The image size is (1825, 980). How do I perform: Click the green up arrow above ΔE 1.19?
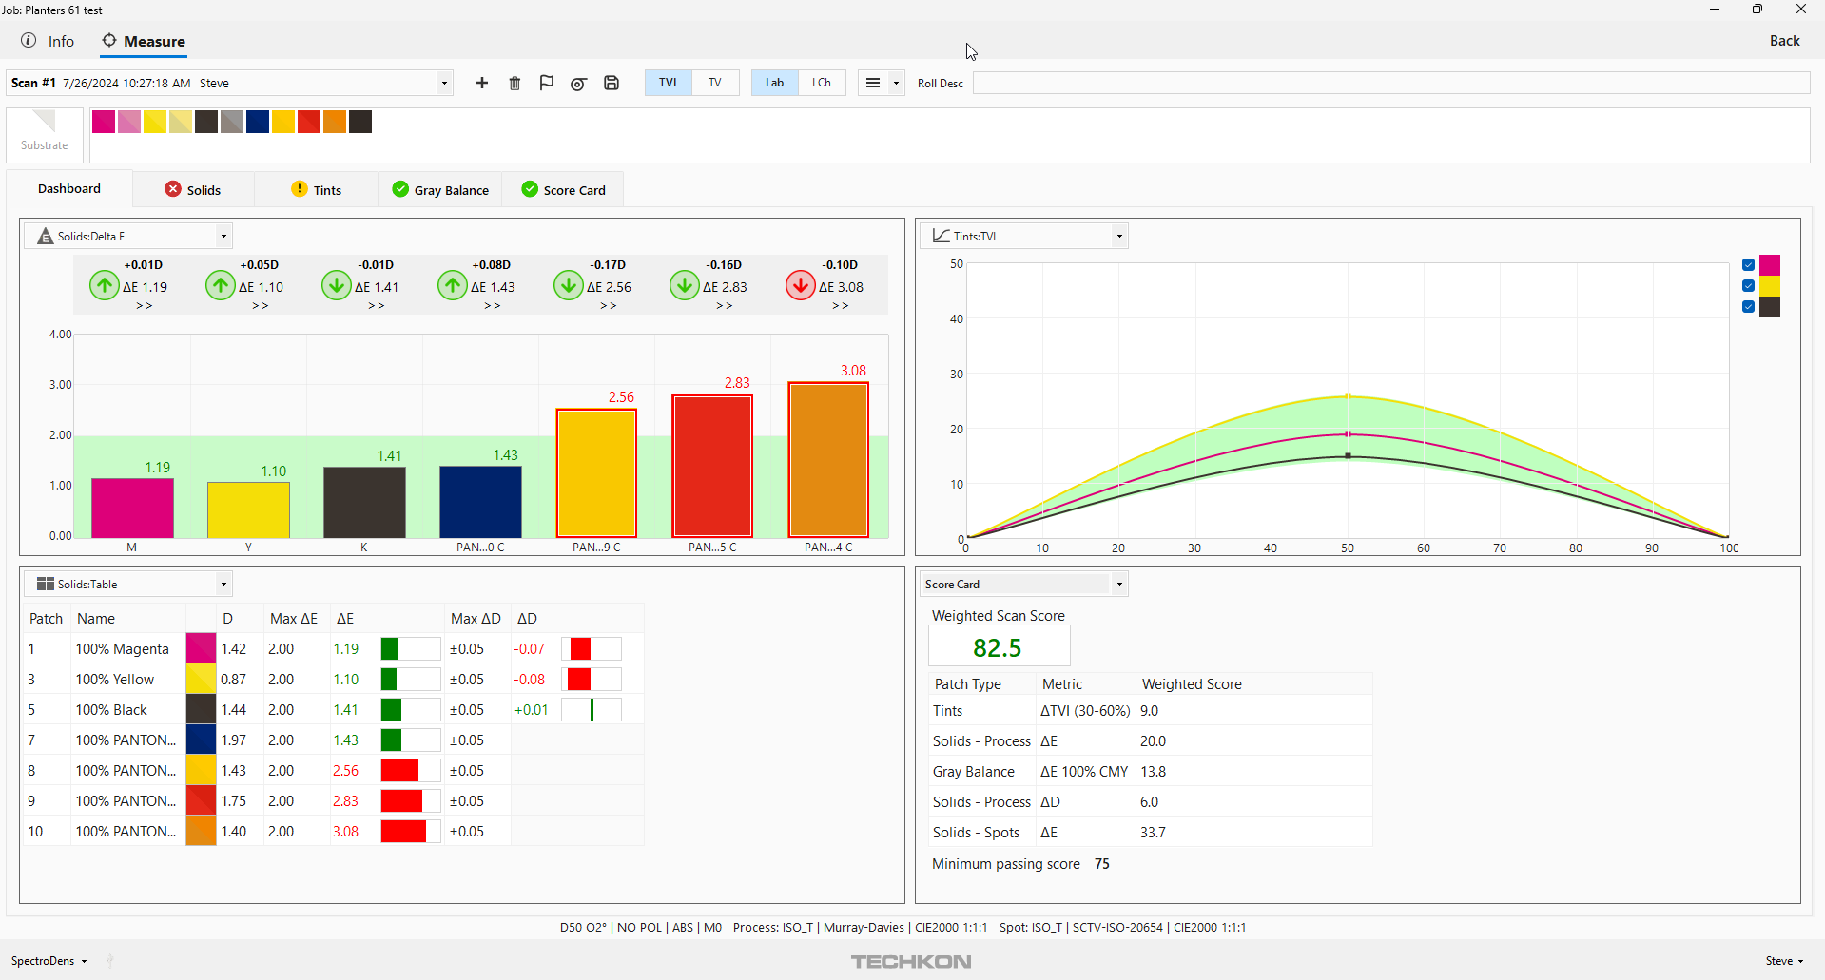(x=104, y=285)
